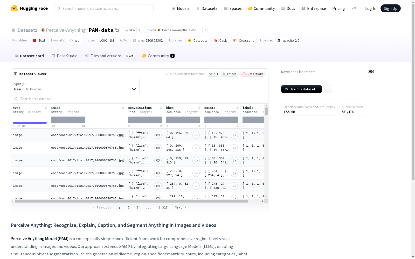This screenshot has width=415, height=259.
Task: Go to the Pricing page
Action: click(338, 8)
